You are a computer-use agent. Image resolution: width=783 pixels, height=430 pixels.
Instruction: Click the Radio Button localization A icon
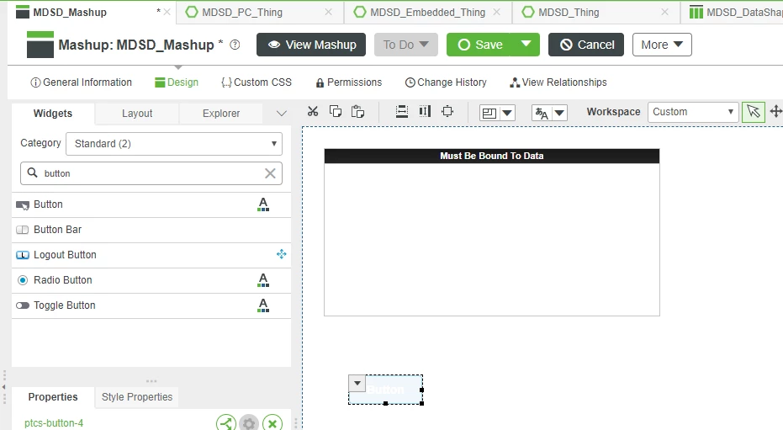tap(263, 280)
